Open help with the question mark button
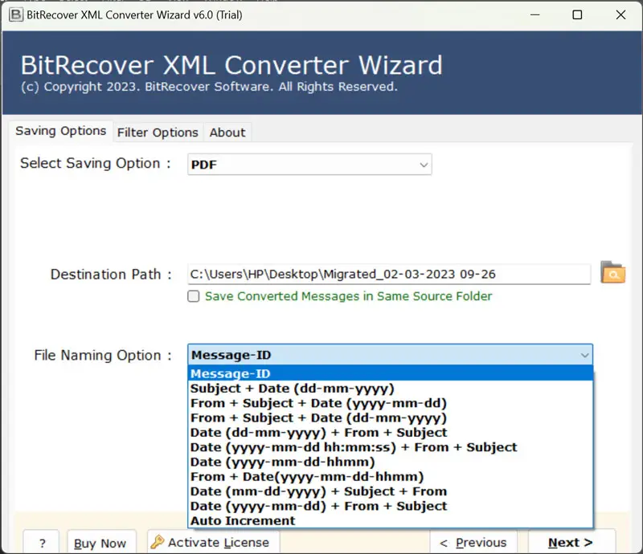The height and width of the screenshot is (554, 643). 41,543
